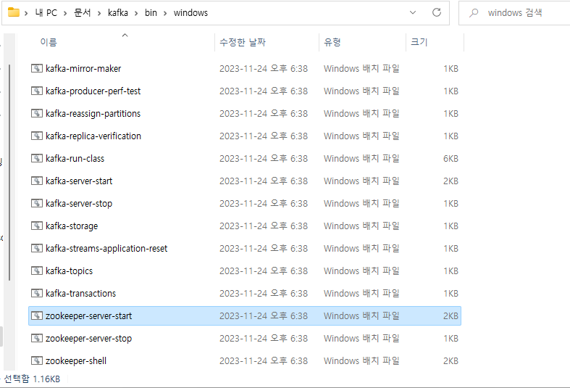Click the search magnifier icon
570x388 pixels.
(473, 13)
